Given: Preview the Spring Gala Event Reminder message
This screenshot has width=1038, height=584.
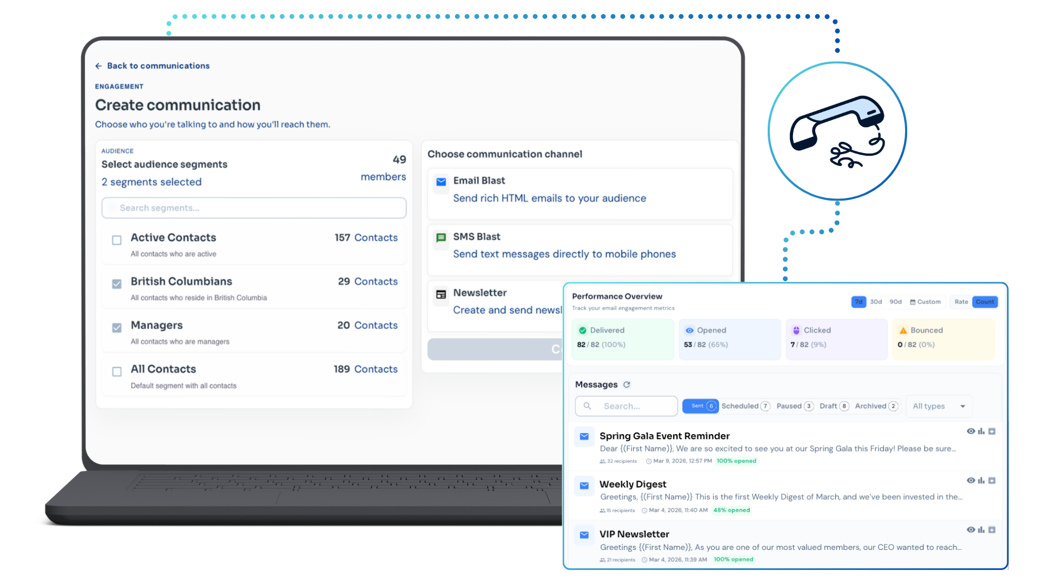Looking at the screenshot, I should tap(971, 432).
